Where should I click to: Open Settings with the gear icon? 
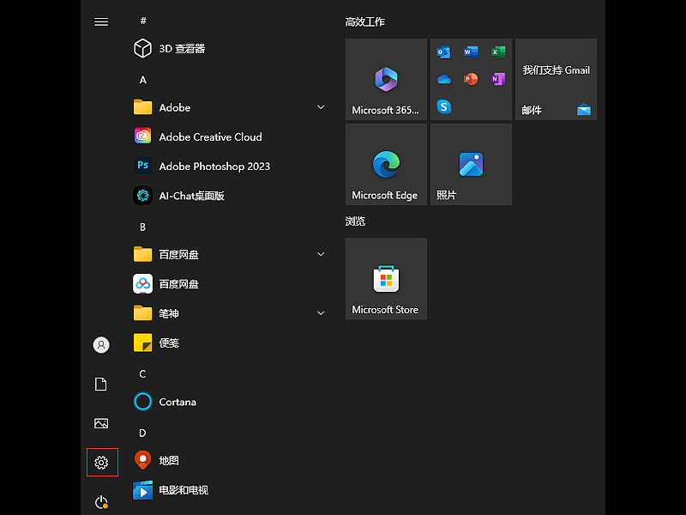101,463
